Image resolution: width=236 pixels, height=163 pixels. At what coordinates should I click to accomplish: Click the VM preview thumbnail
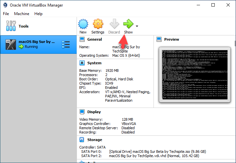(x=193, y=75)
